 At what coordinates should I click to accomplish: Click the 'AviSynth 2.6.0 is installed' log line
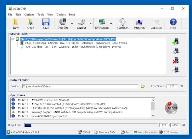(69, 104)
